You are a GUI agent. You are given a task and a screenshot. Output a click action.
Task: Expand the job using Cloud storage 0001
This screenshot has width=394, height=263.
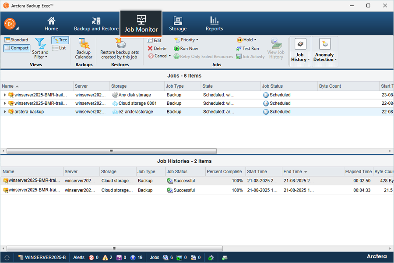(x=5, y=103)
